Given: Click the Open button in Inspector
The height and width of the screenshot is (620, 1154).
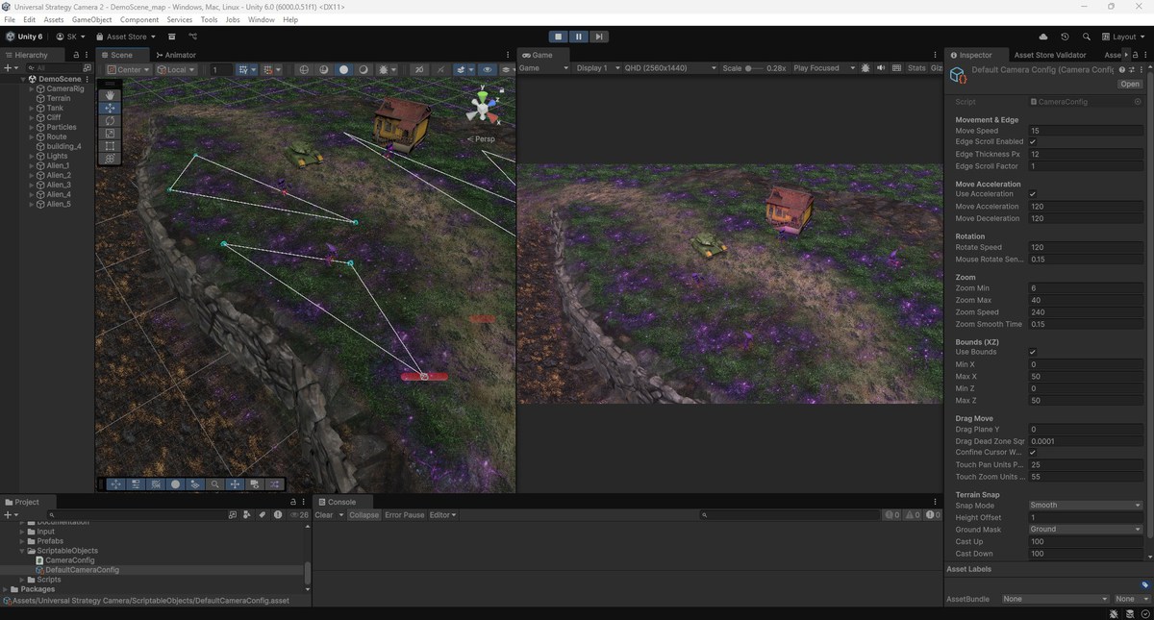Looking at the screenshot, I should (1129, 85).
